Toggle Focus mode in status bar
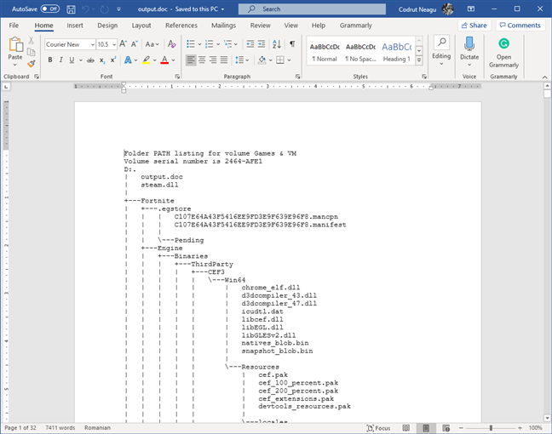The image size is (552, 434). 378,428
